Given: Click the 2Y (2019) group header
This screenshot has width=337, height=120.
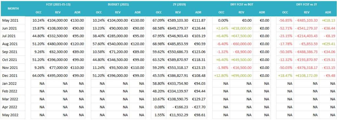Looking at the screenshot, I should pos(178,4).
